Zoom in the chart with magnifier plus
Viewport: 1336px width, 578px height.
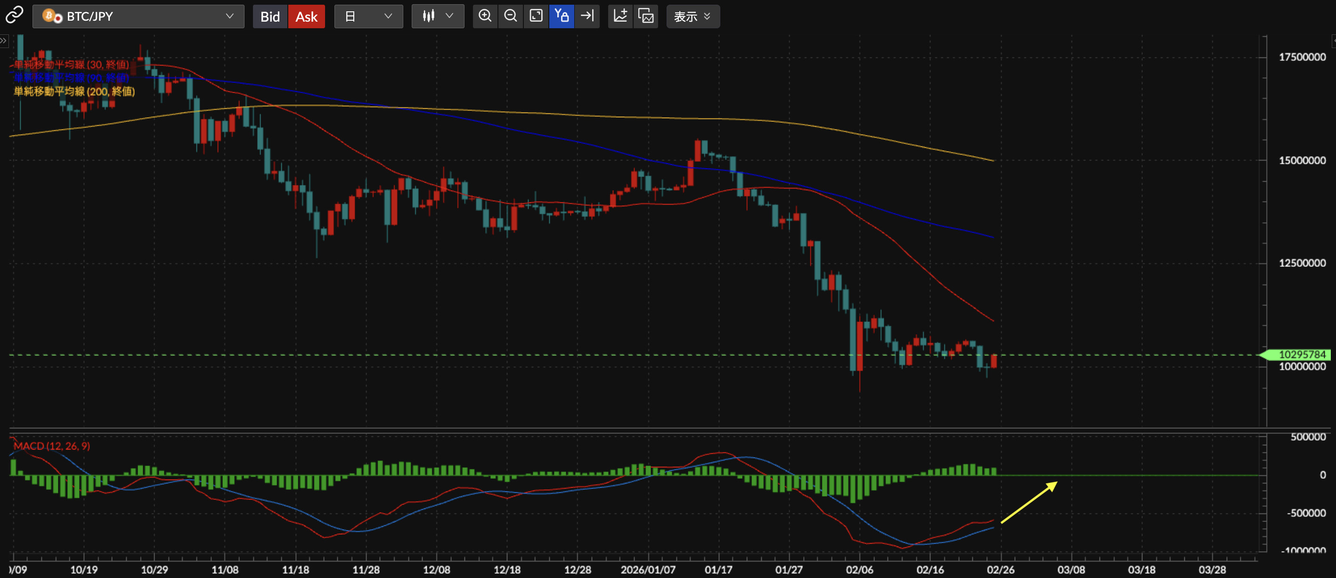pyautogui.click(x=485, y=16)
